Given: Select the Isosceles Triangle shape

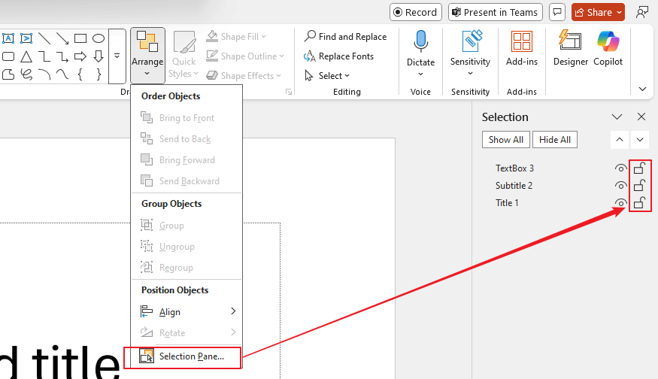Looking at the screenshot, I should click(26, 56).
